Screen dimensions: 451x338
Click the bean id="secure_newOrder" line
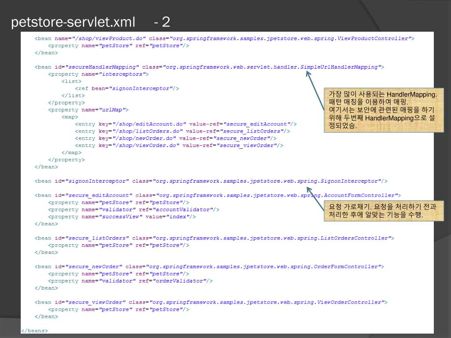[x=209, y=267]
